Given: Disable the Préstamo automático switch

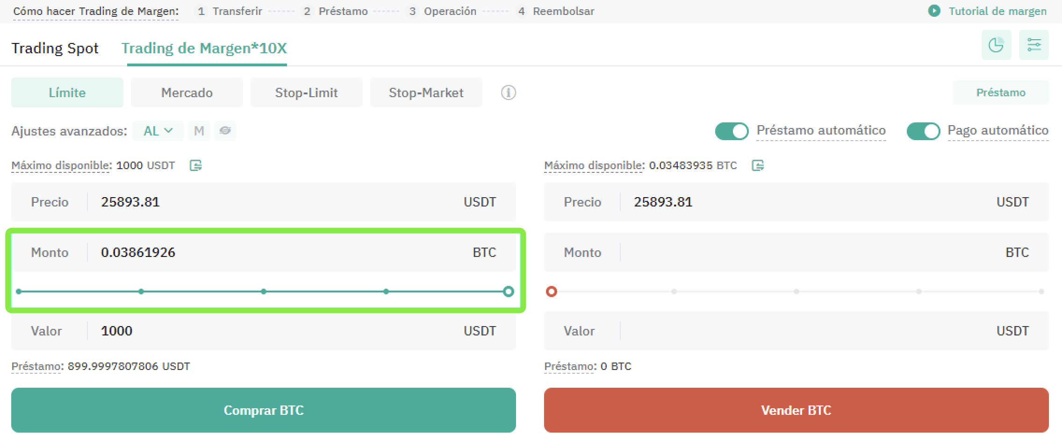Looking at the screenshot, I should 732,131.
